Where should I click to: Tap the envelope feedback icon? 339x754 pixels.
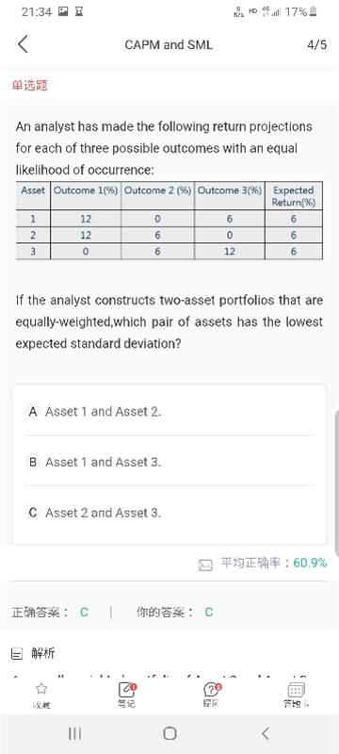205,565
